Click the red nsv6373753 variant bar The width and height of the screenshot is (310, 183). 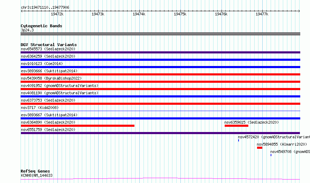(x=160, y=104)
